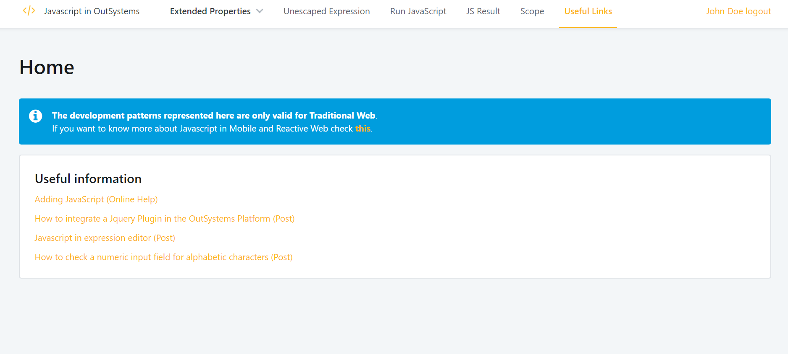Screen dimensions: 788x354
Task: Click the John Doe user name
Action: click(x=724, y=11)
